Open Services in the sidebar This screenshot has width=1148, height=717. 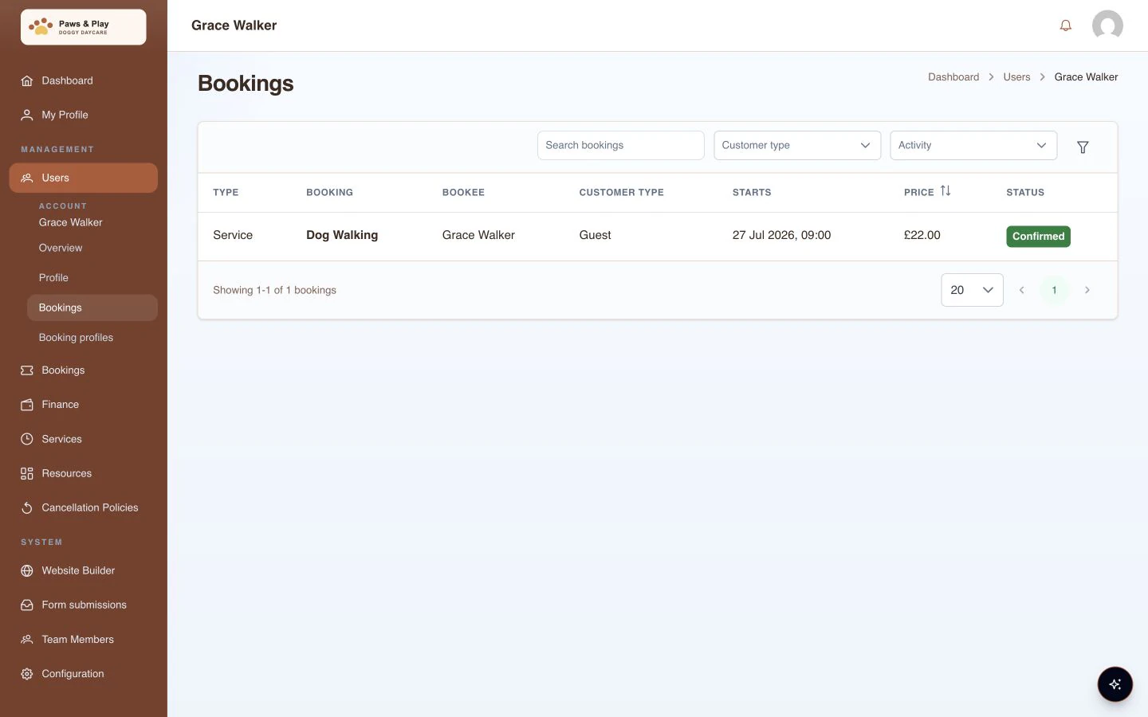(x=83, y=439)
